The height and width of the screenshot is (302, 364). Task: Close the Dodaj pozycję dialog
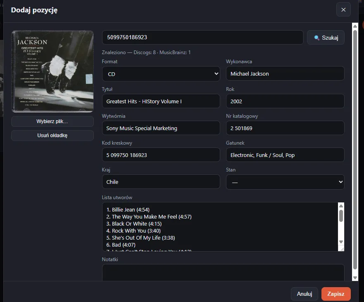(343, 10)
